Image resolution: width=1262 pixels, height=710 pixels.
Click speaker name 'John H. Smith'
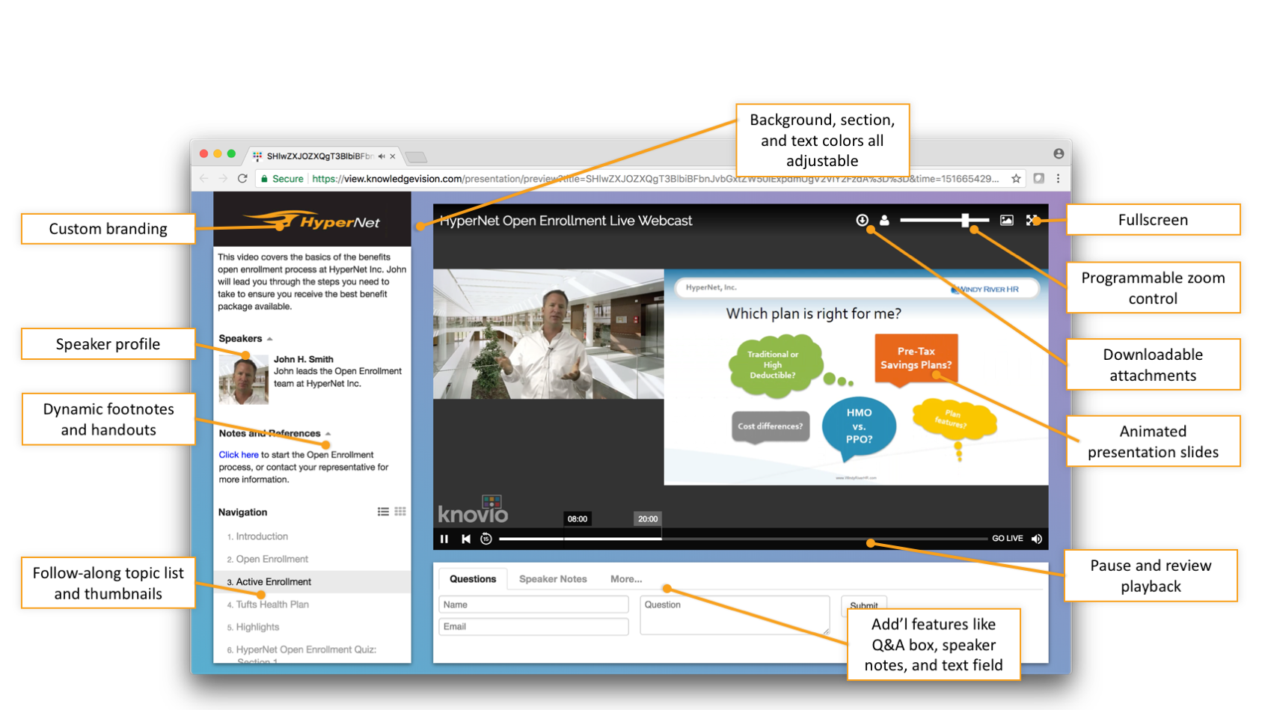coord(304,359)
